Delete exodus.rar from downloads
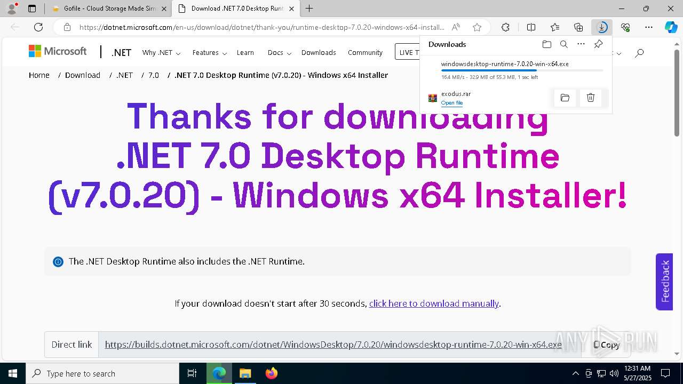683x384 pixels. coord(591,98)
